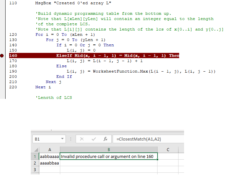This screenshot has width=225, height=179.
Task: Click code line 110 MsgBox statement
Action: pos(73,3)
